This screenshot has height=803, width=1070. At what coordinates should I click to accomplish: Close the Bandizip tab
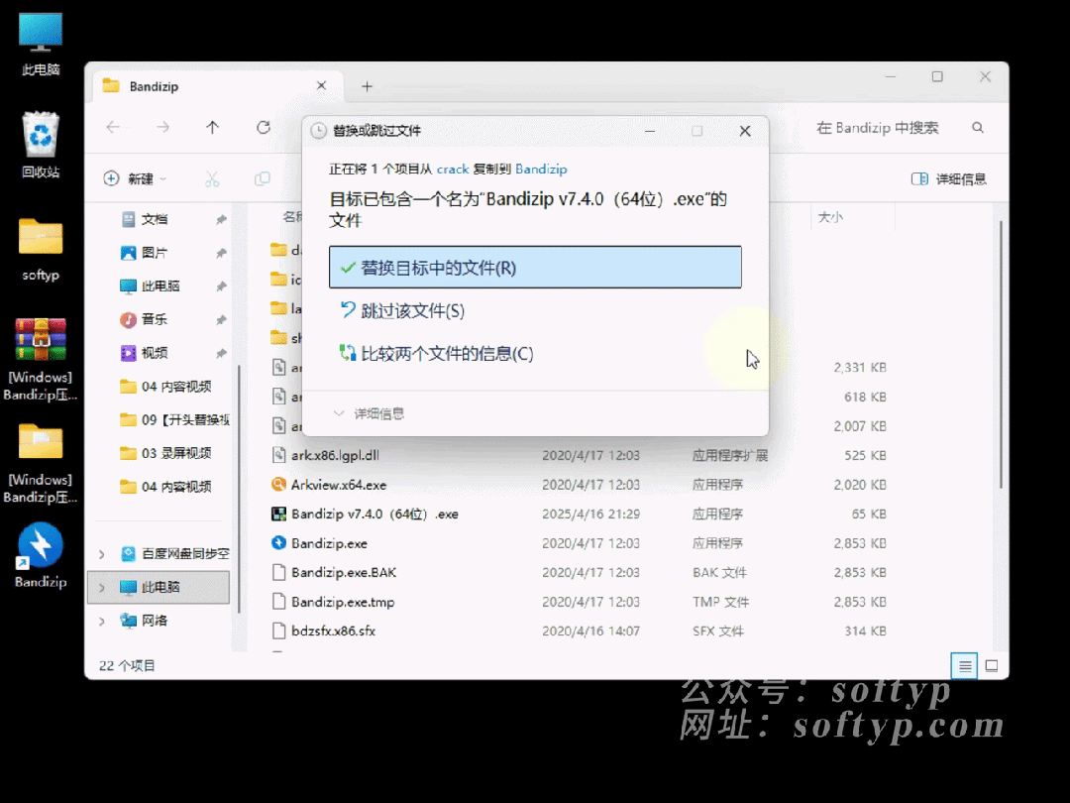pos(321,85)
